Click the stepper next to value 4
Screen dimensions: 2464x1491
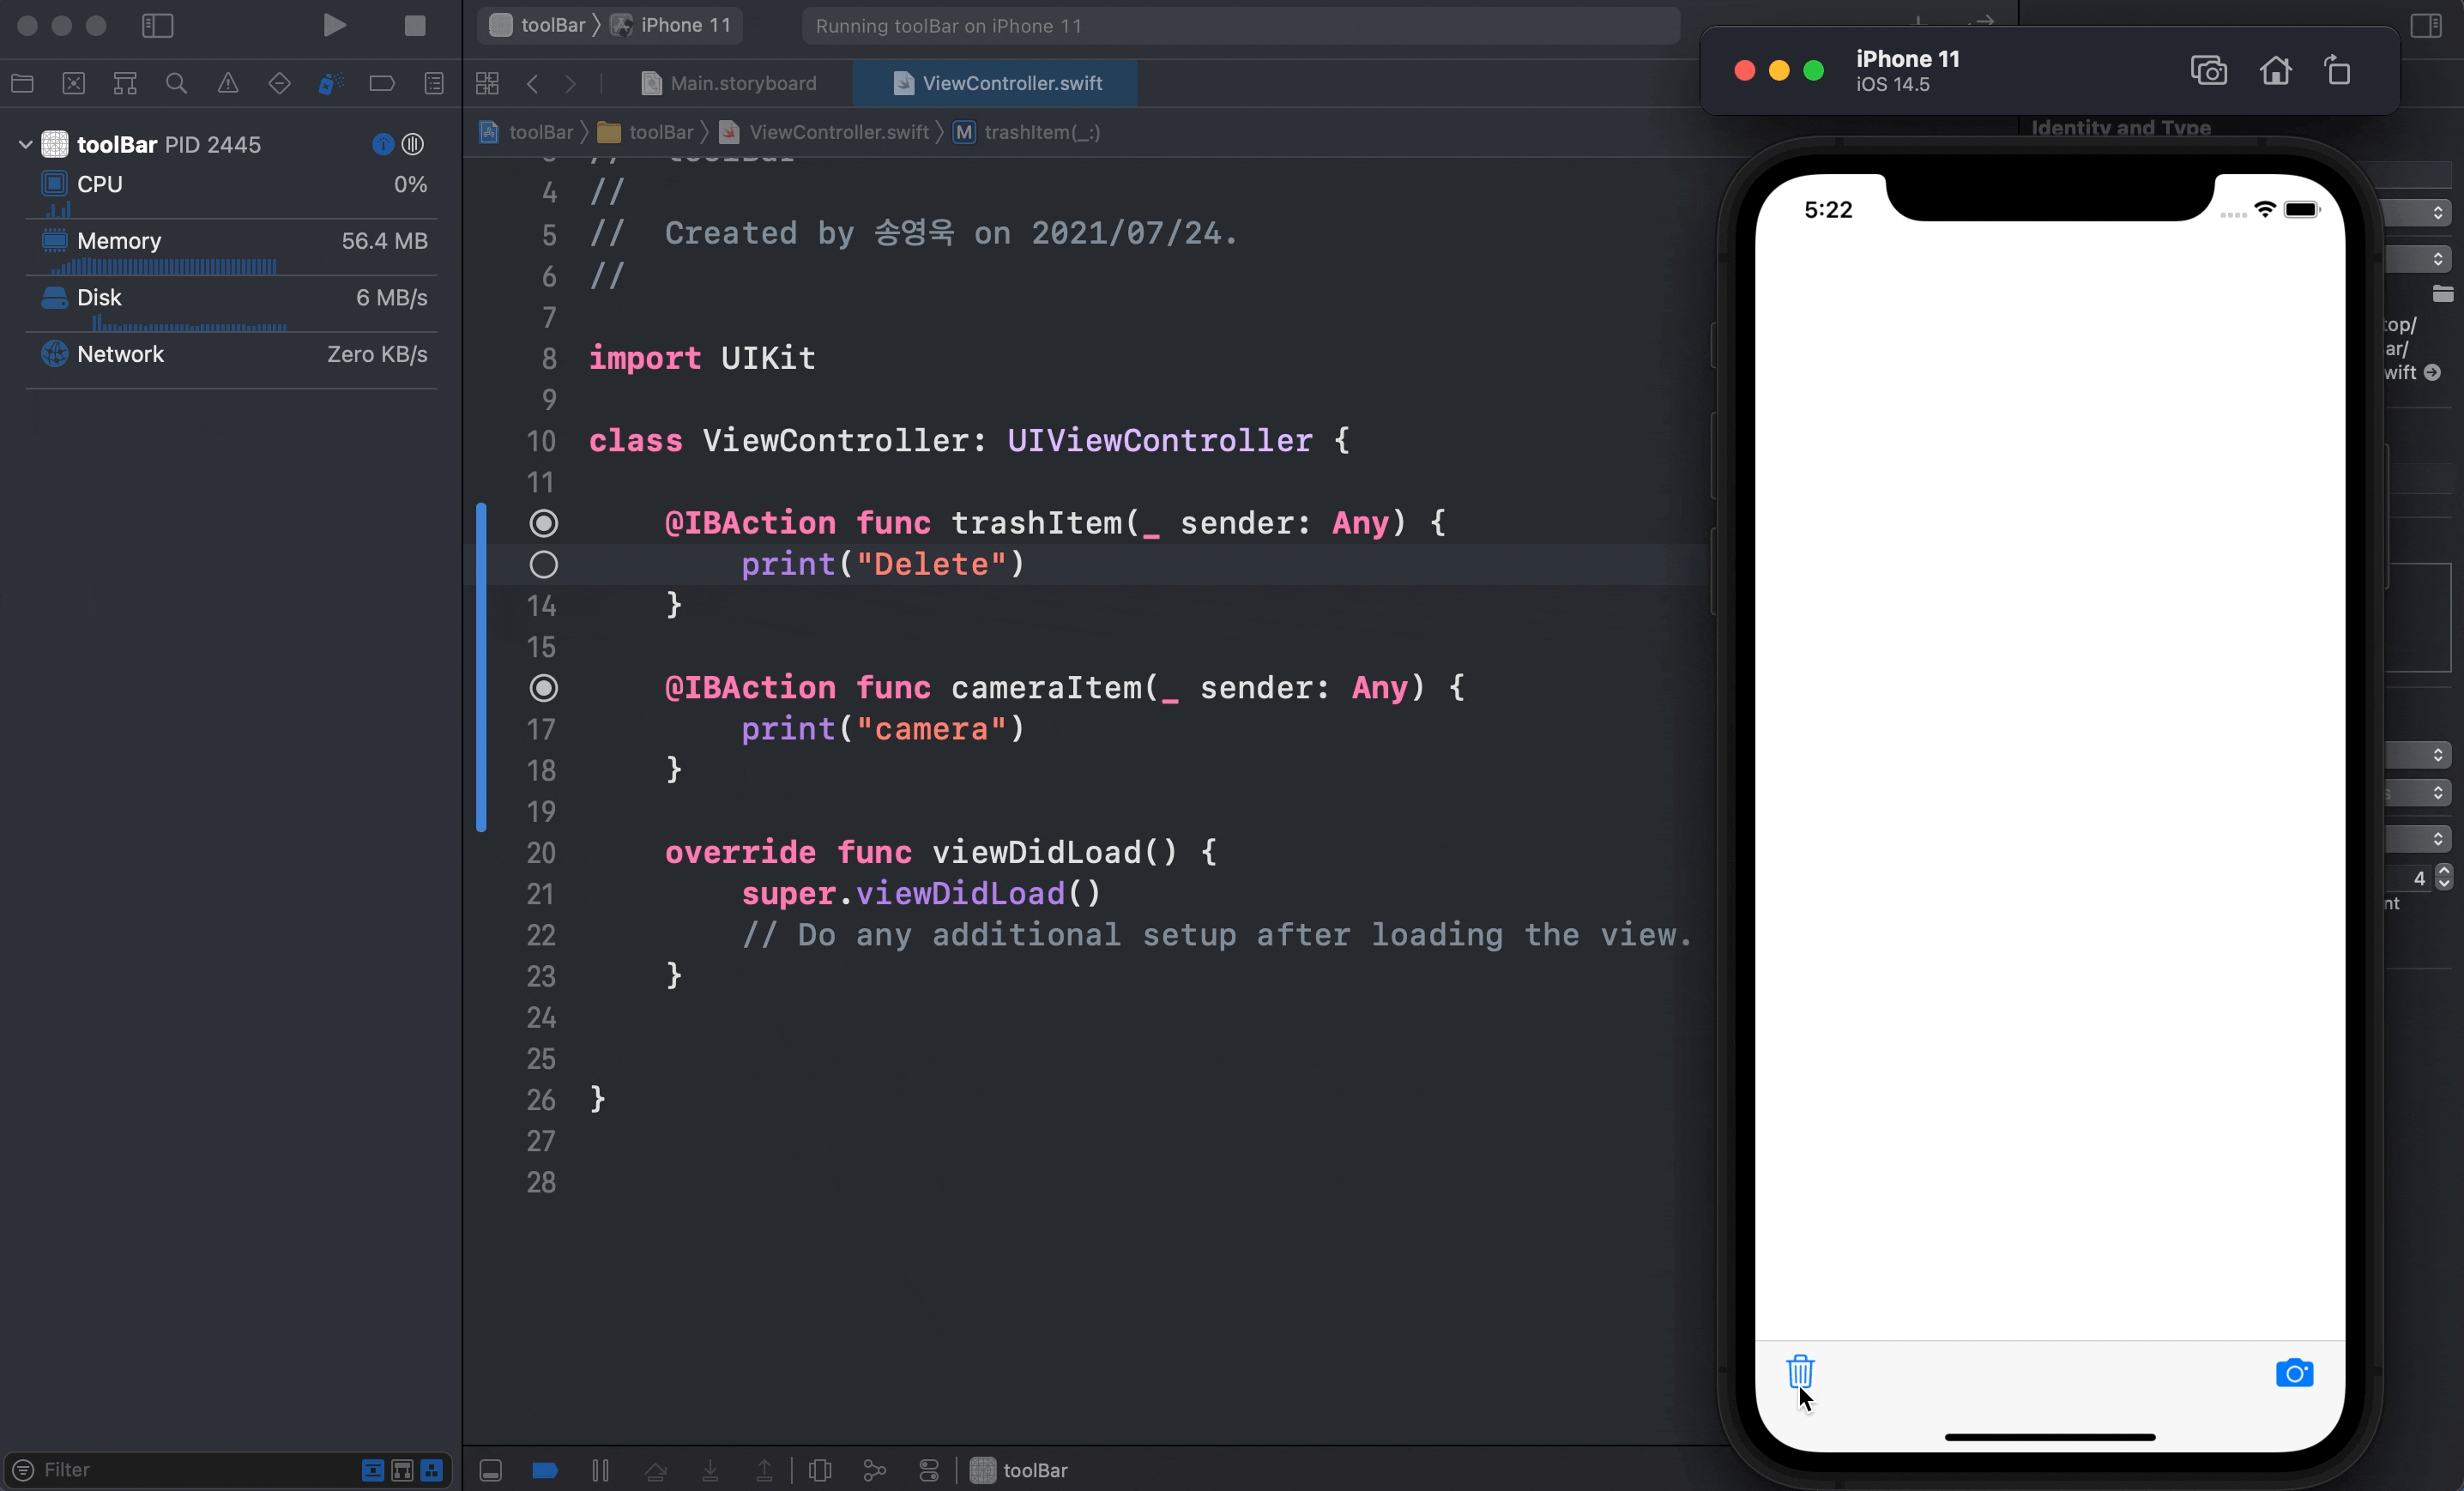(2444, 877)
